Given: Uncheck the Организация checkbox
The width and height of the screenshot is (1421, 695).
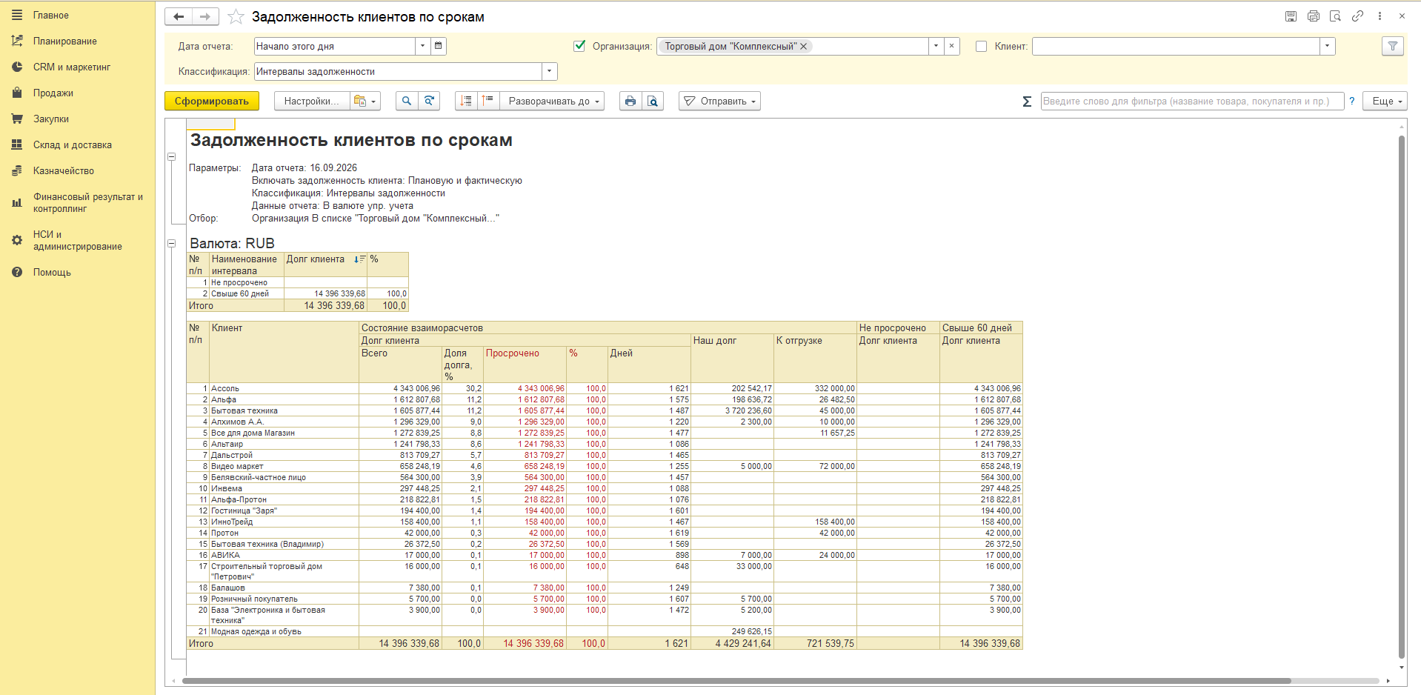Looking at the screenshot, I should click(580, 46).
